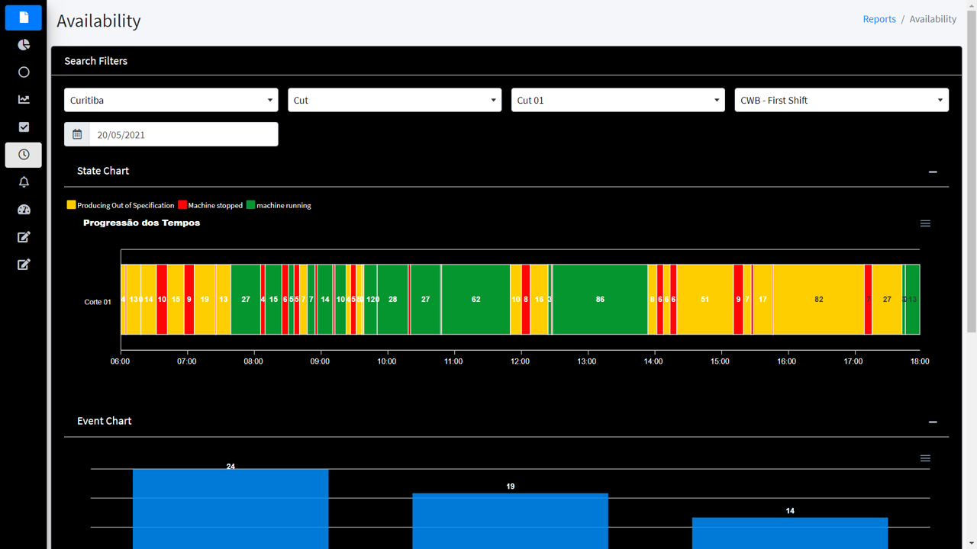Screen dimensions: 977x549
Task: Open the CWB - First Shift dropdown
Action: (842, 100)
